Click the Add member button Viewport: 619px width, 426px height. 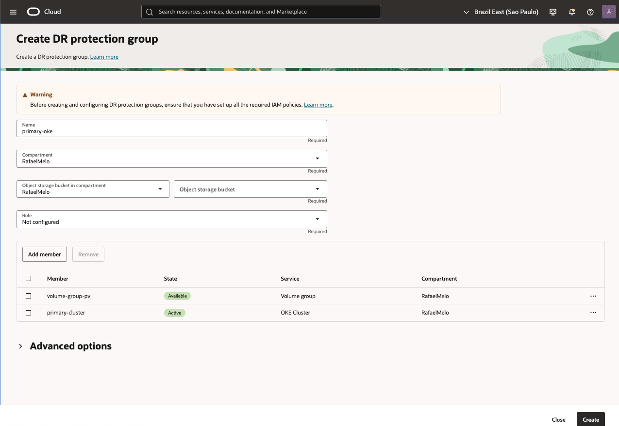pyautogui.click(x=45, y=254)
